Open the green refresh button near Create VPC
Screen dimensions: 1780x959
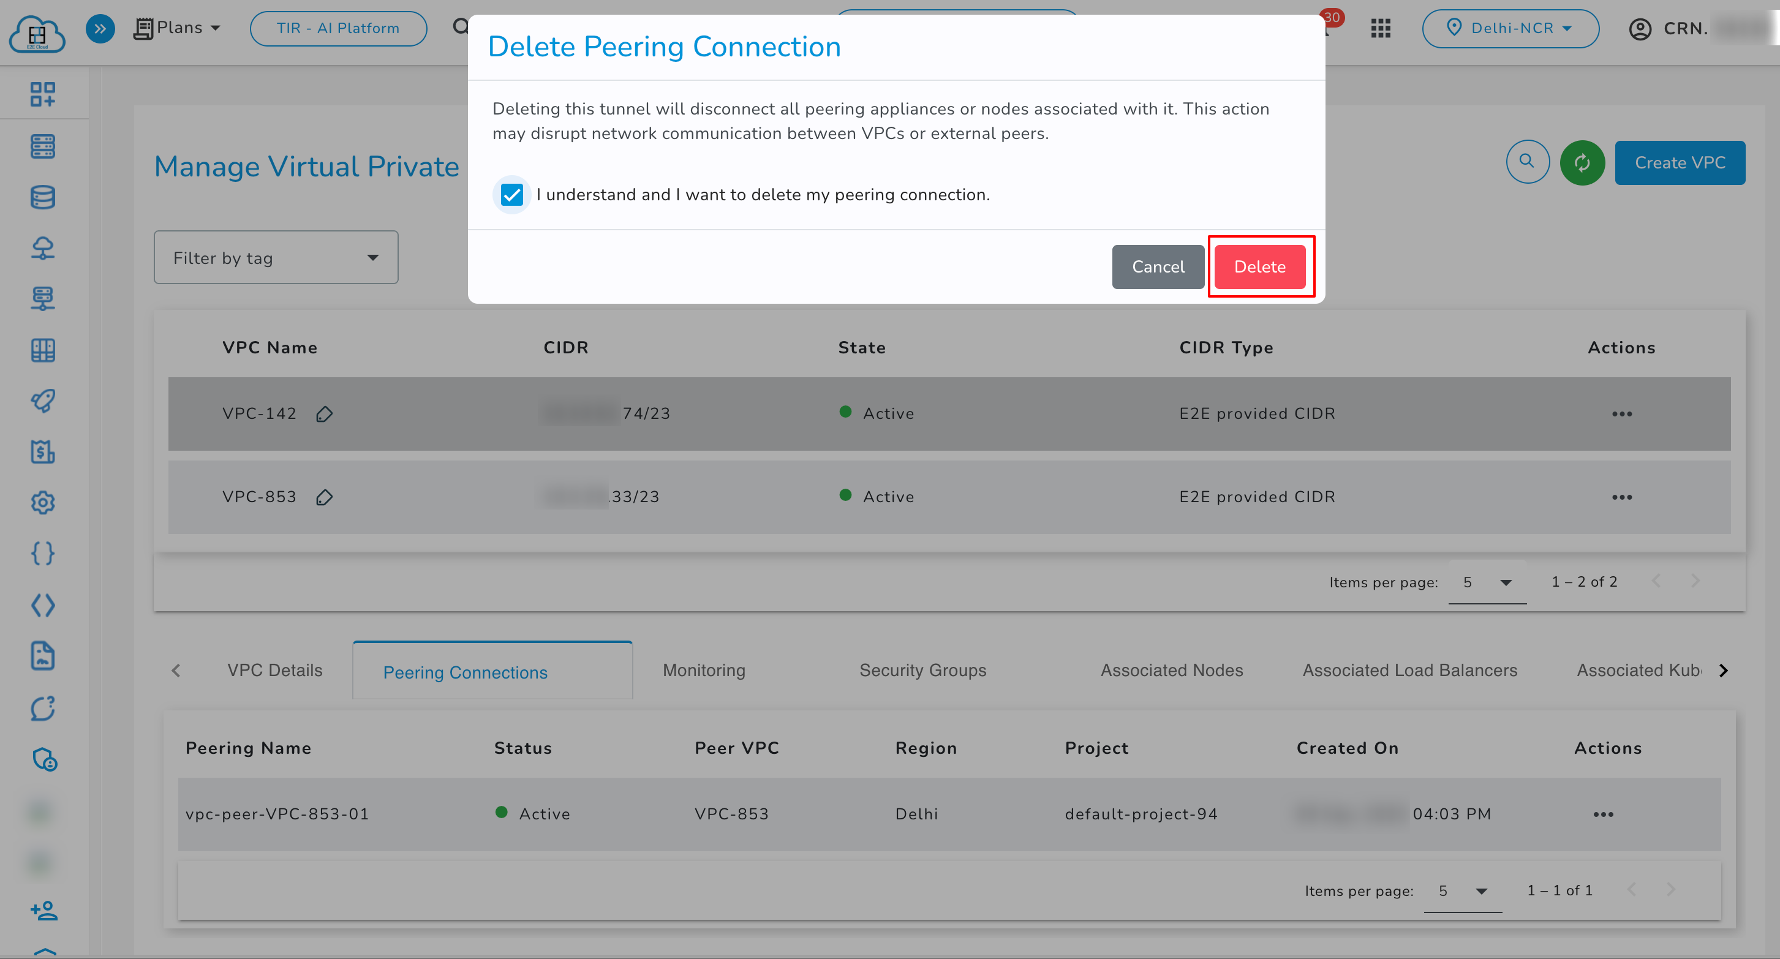[x=1582, y=162]
